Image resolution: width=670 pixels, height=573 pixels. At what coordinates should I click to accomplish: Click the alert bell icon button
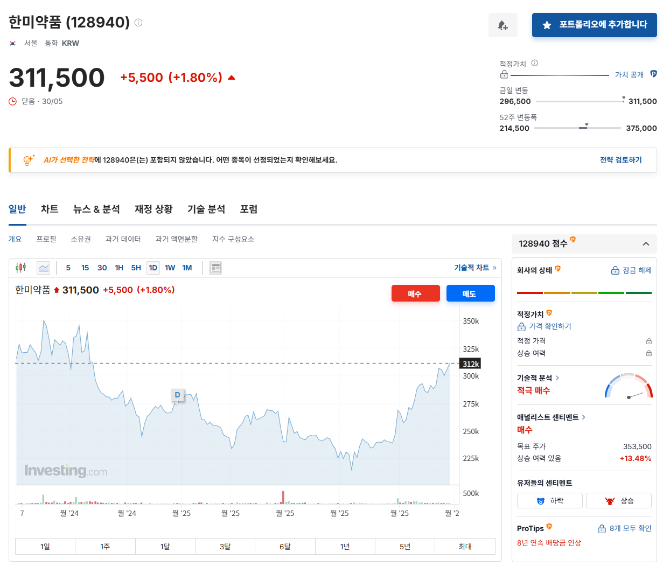click(503, 25)
